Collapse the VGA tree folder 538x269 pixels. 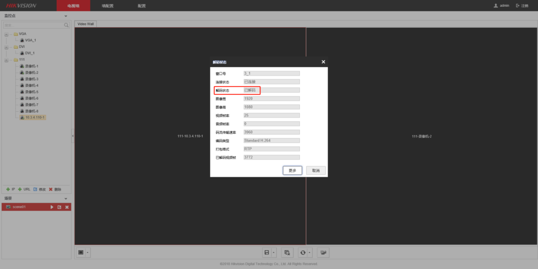[x=7, y=34]
